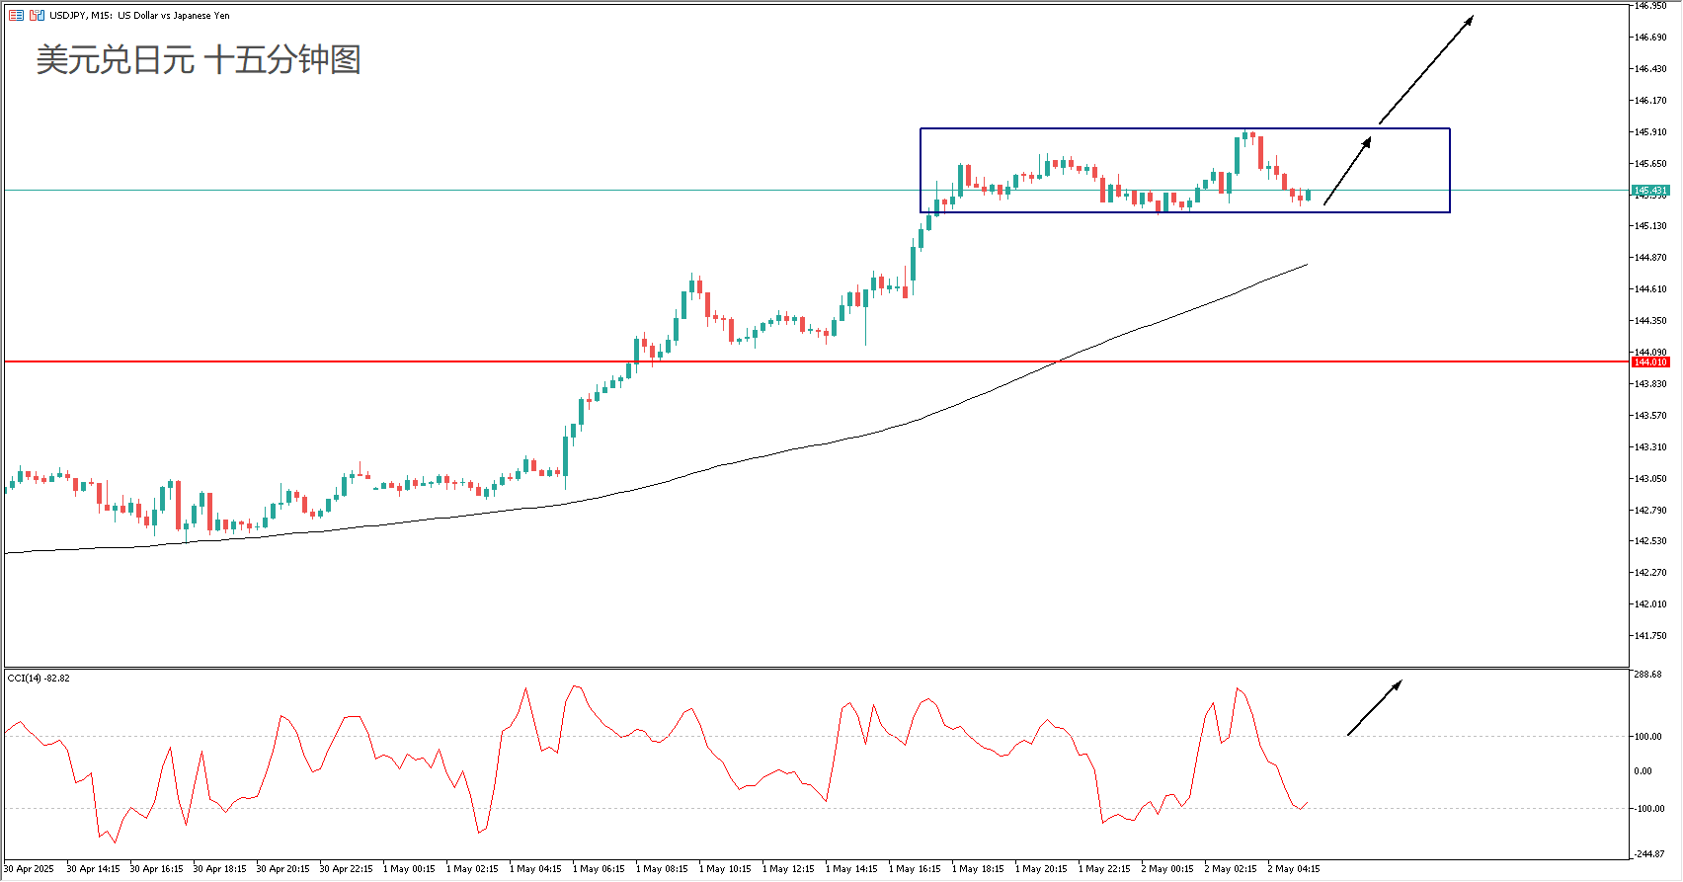
Task: Select the Chinese chart title text label
Action: (199, 60)
